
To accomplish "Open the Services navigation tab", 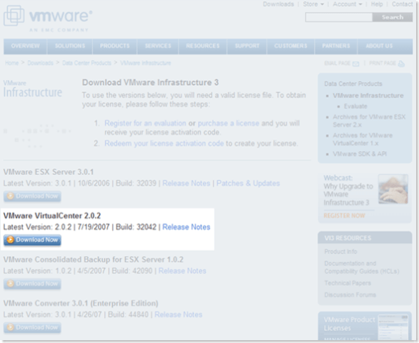I will (x=158, y=46).
